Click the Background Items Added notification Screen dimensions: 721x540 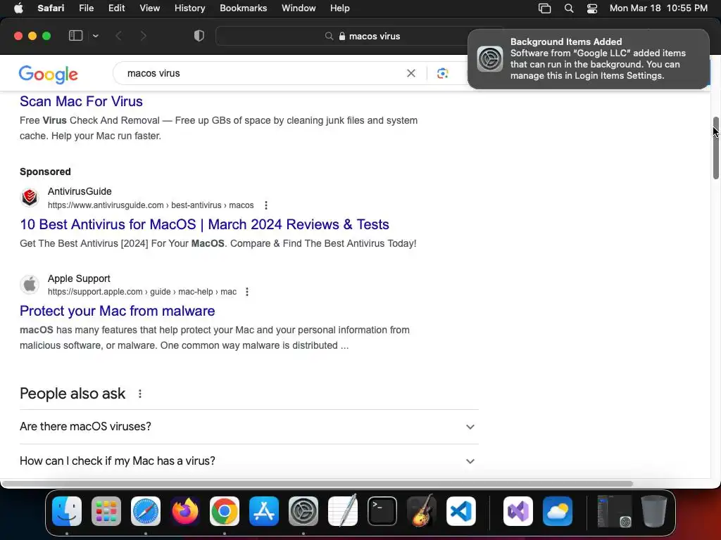click(x=588, y=59)
